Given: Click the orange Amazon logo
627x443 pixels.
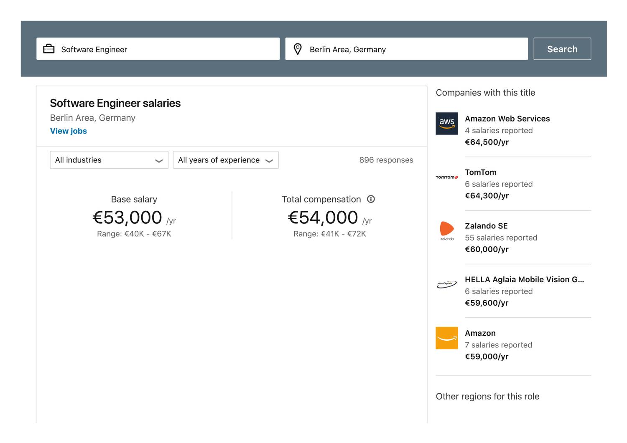Looking at the screenshot, I should point(447,338).
